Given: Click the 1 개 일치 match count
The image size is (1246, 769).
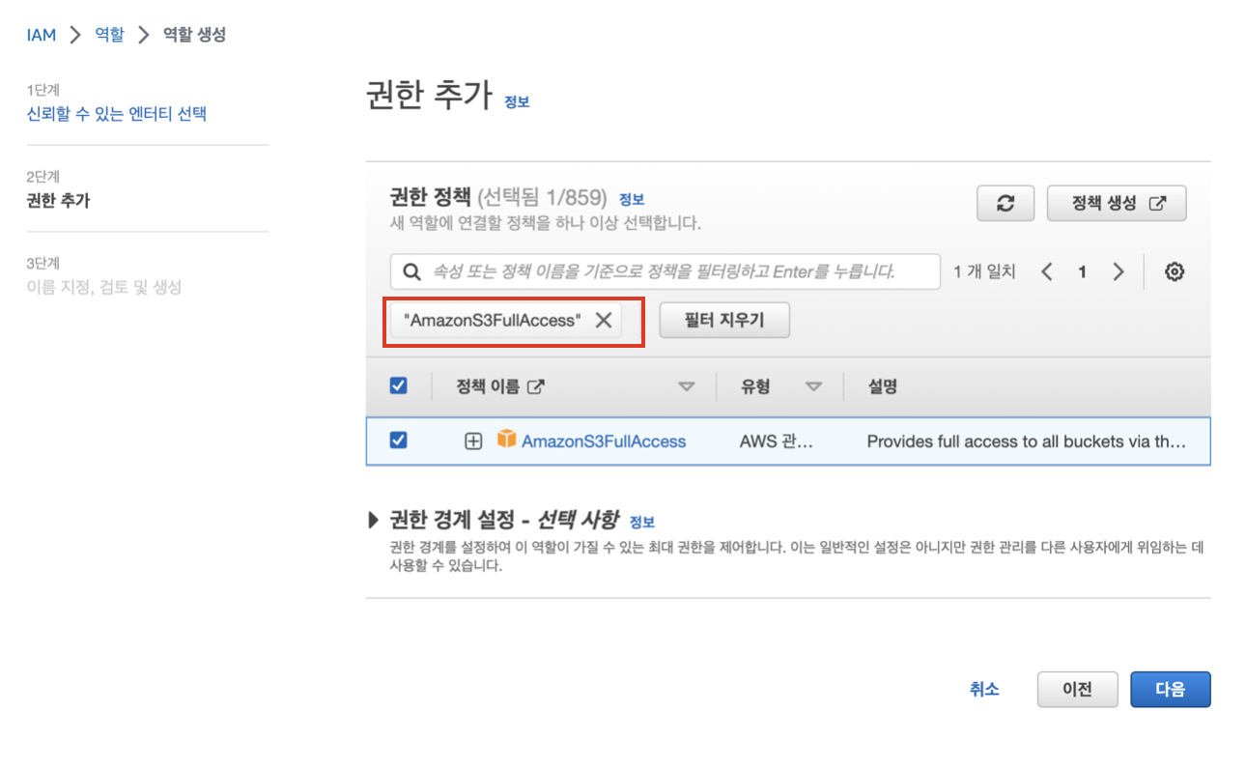Looking at the screenshot, I should [x=984, y=272].
